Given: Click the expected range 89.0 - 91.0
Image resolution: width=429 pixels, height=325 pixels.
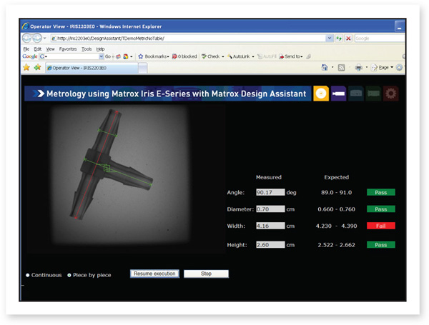Looking at the screenshot, I should tap(336, 192).
